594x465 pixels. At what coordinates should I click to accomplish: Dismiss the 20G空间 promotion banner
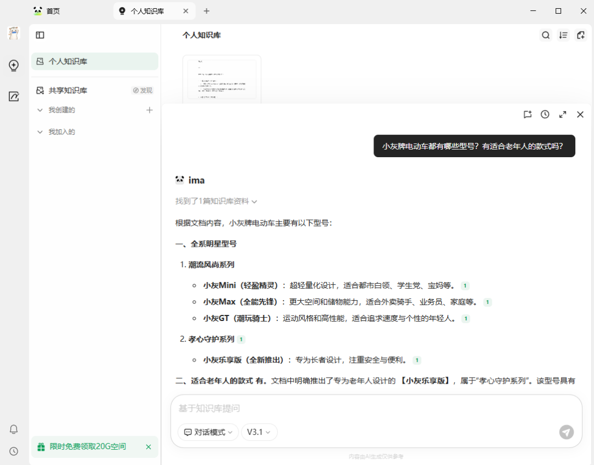pos(148,447)
